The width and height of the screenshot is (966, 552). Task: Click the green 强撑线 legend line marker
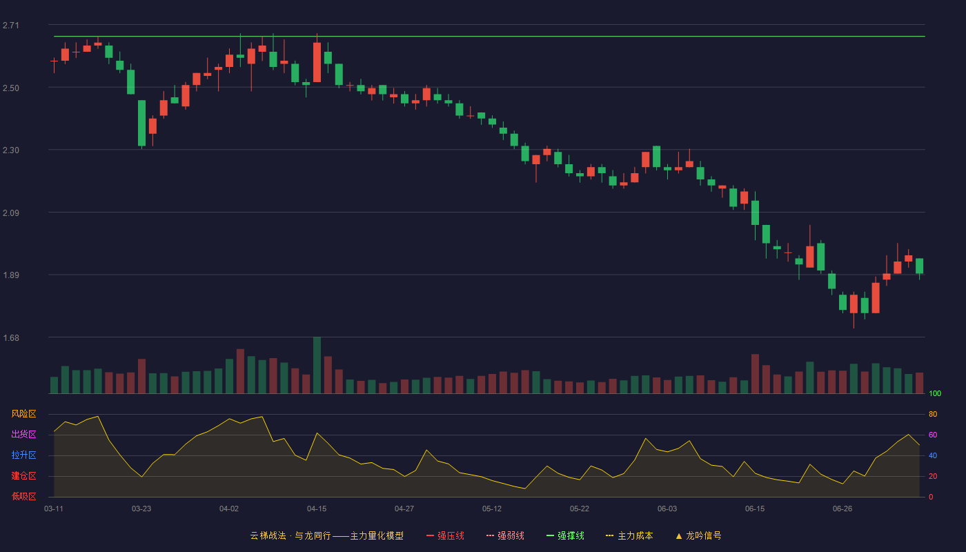coord(550,535)
